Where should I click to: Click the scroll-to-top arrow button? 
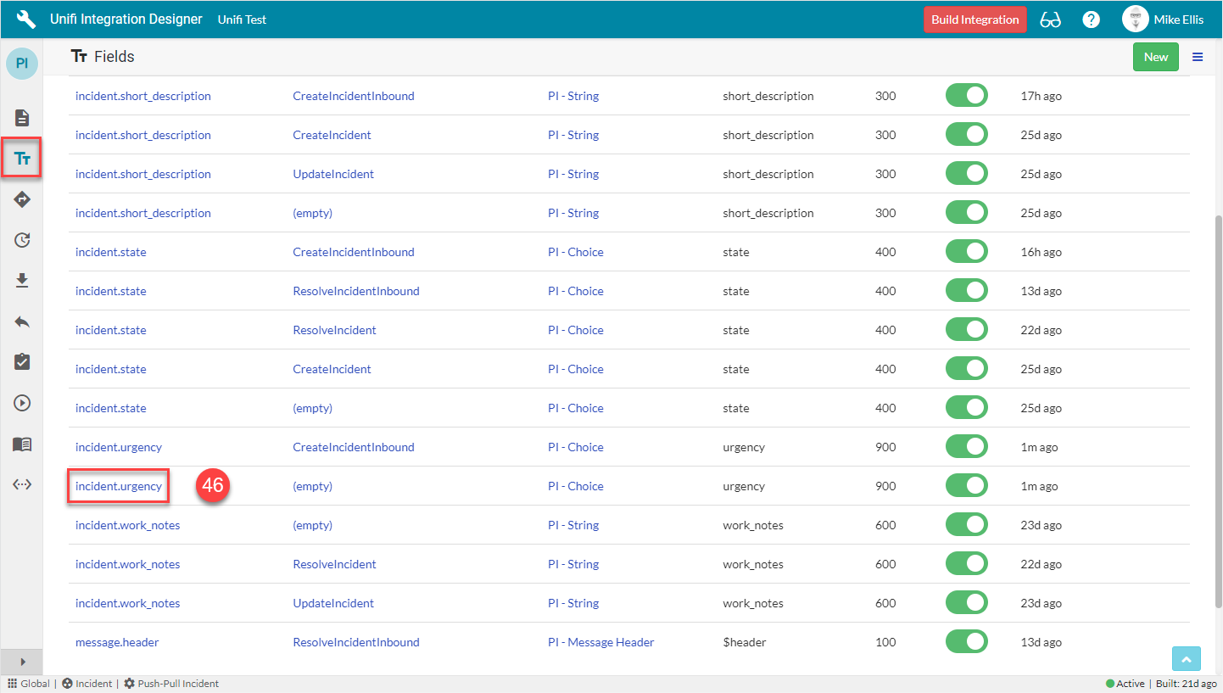[x=1187, y=659]
